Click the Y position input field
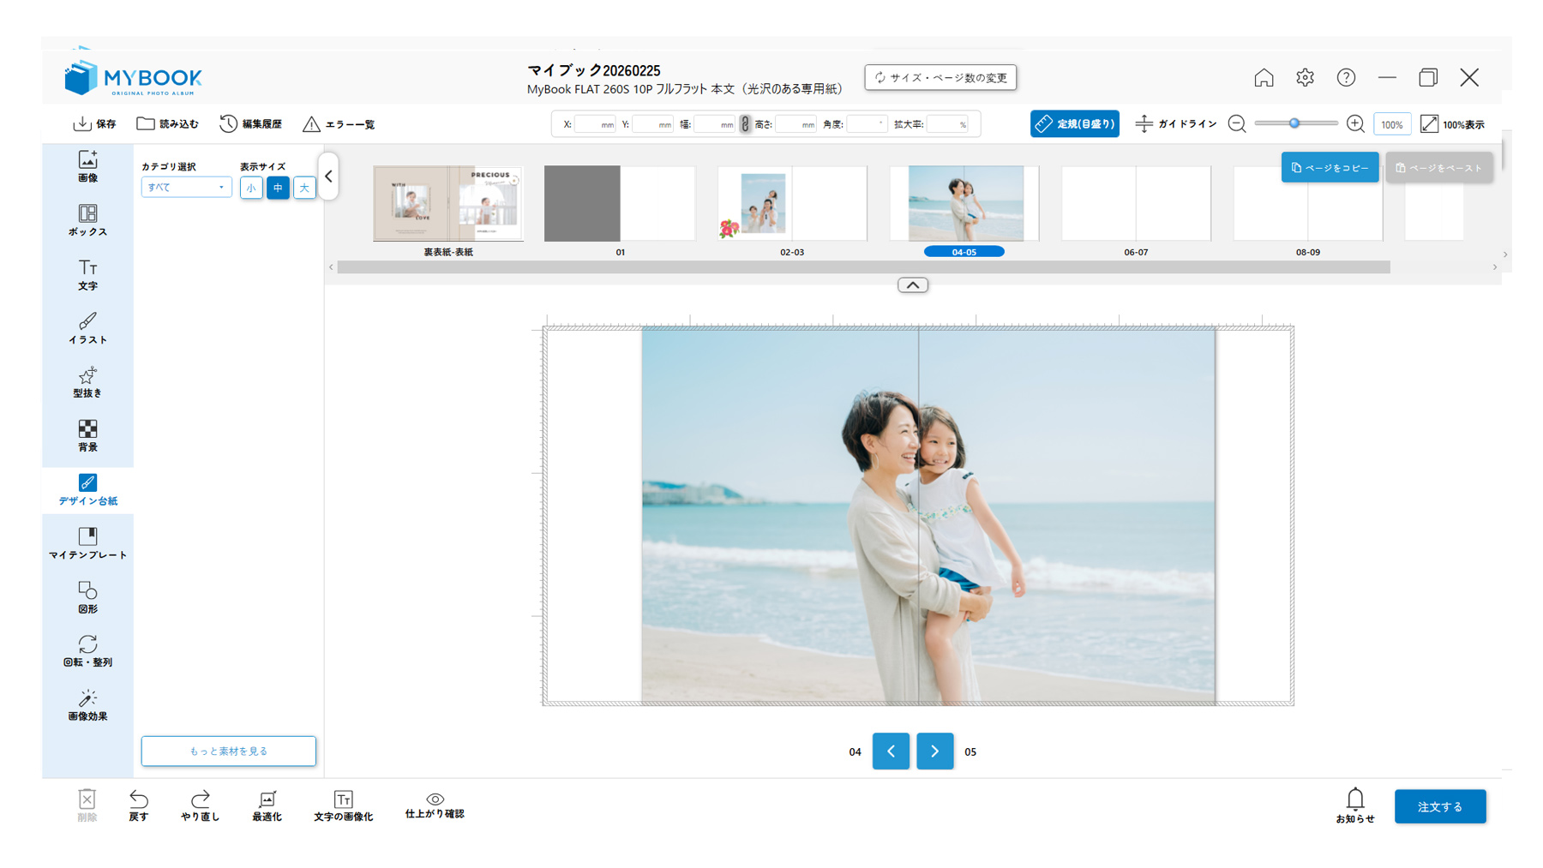 [652, 124]
